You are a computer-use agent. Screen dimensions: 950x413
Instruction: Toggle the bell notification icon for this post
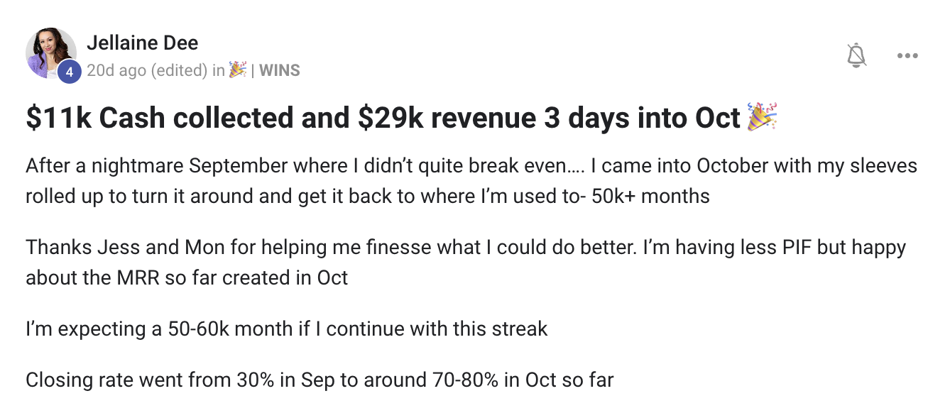(857, 55)
